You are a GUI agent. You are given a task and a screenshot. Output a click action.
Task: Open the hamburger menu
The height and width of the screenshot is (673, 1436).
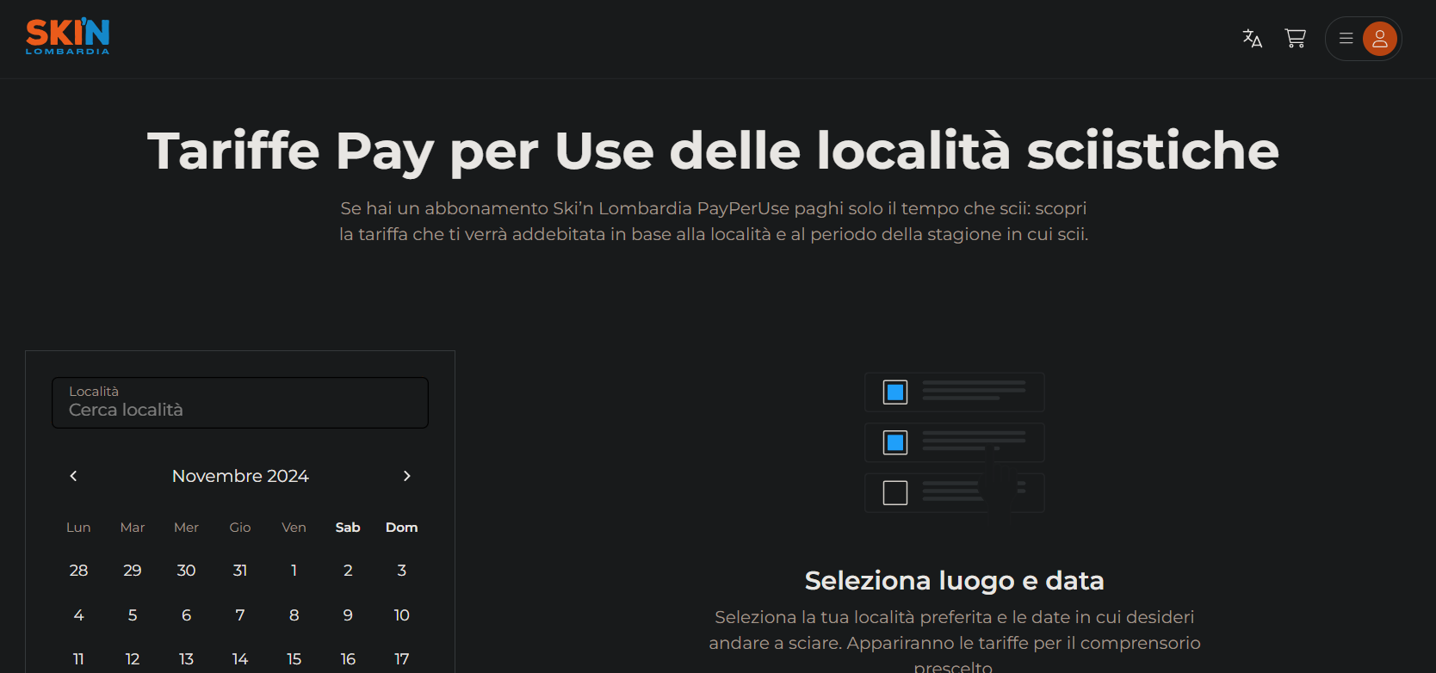click(1346, 39)
